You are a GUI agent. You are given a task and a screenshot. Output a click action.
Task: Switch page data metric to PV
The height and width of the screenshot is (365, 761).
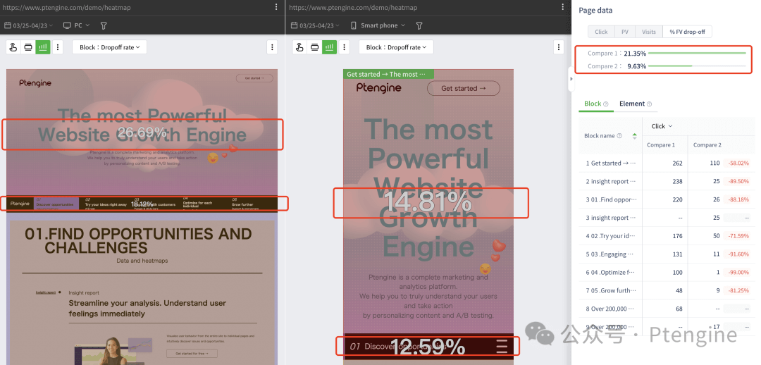pos(624,32)
